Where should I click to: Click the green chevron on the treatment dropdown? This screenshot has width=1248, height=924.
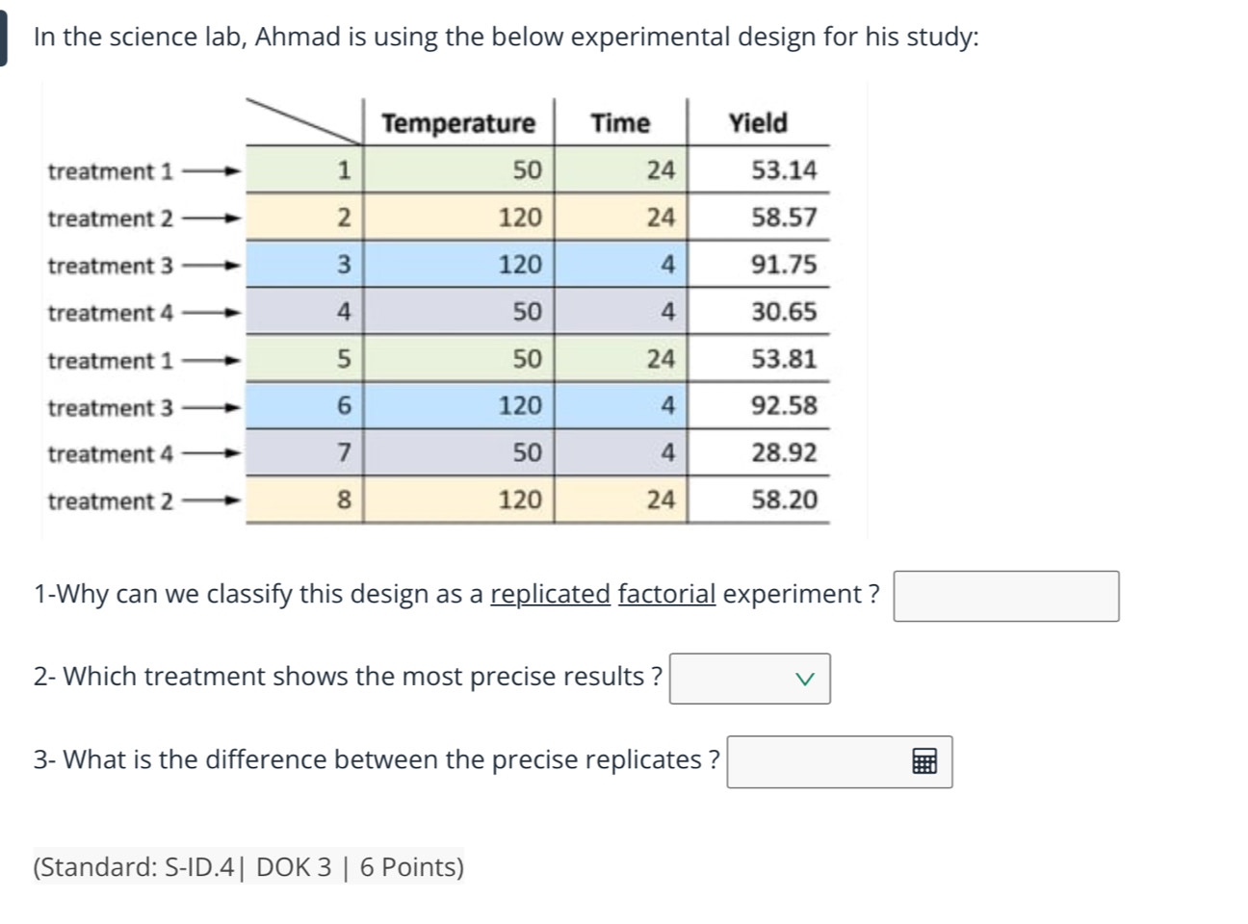tap(804, 680)
